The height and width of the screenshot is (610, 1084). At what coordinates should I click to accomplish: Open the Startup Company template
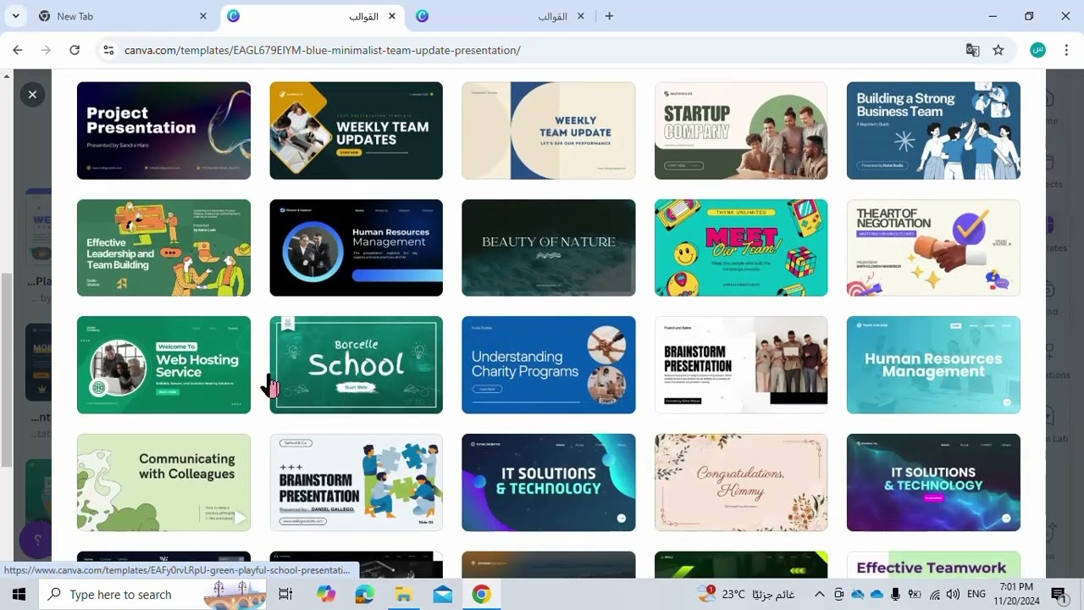pyautogui.click(x=741, y=130)
